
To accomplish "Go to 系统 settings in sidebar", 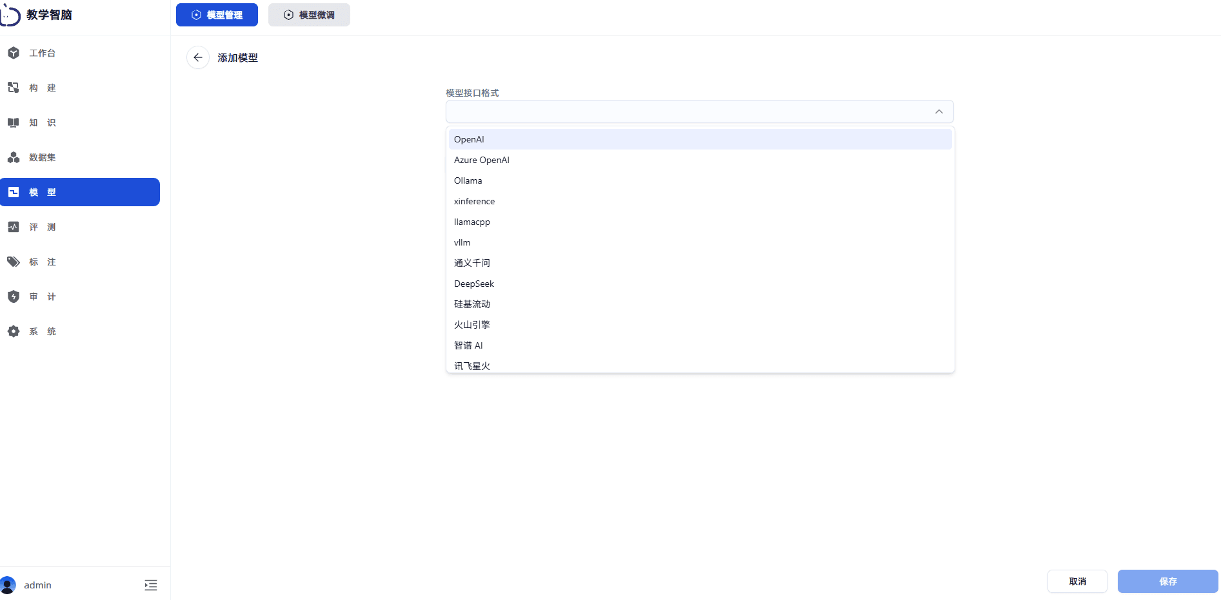I will click(80, 331).
